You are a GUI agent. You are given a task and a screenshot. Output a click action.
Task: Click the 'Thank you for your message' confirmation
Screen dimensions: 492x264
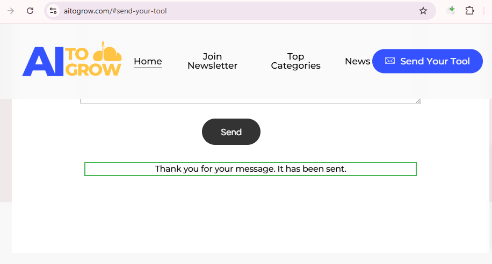point(250,169)
